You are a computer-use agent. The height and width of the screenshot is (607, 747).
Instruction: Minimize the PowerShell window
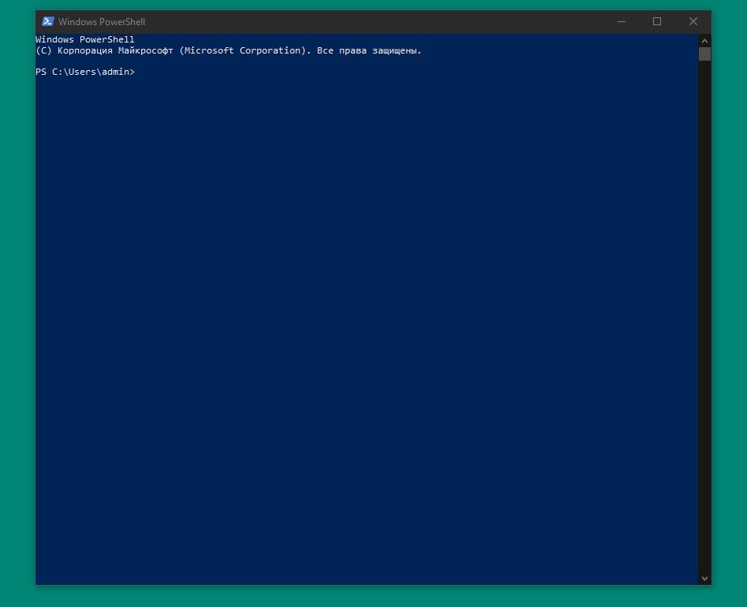pyautogui.click(x=620, y=21)
